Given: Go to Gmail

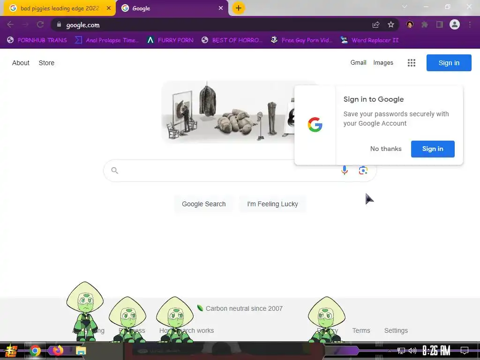Looking at the screenshot, I should tap(358, 62).
